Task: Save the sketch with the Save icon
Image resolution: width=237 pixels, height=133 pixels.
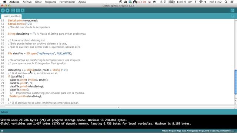Action: click(x=23, y=10)
